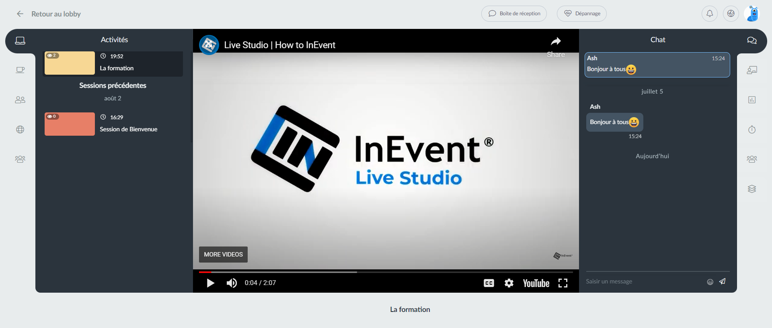Click the stacked layers icon in right sidebar
772x328 pixels.
(x=752, y=189)
